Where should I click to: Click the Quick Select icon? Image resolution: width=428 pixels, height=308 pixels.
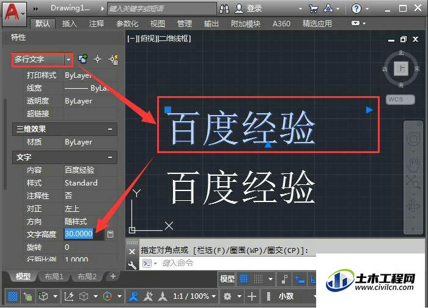113,59
